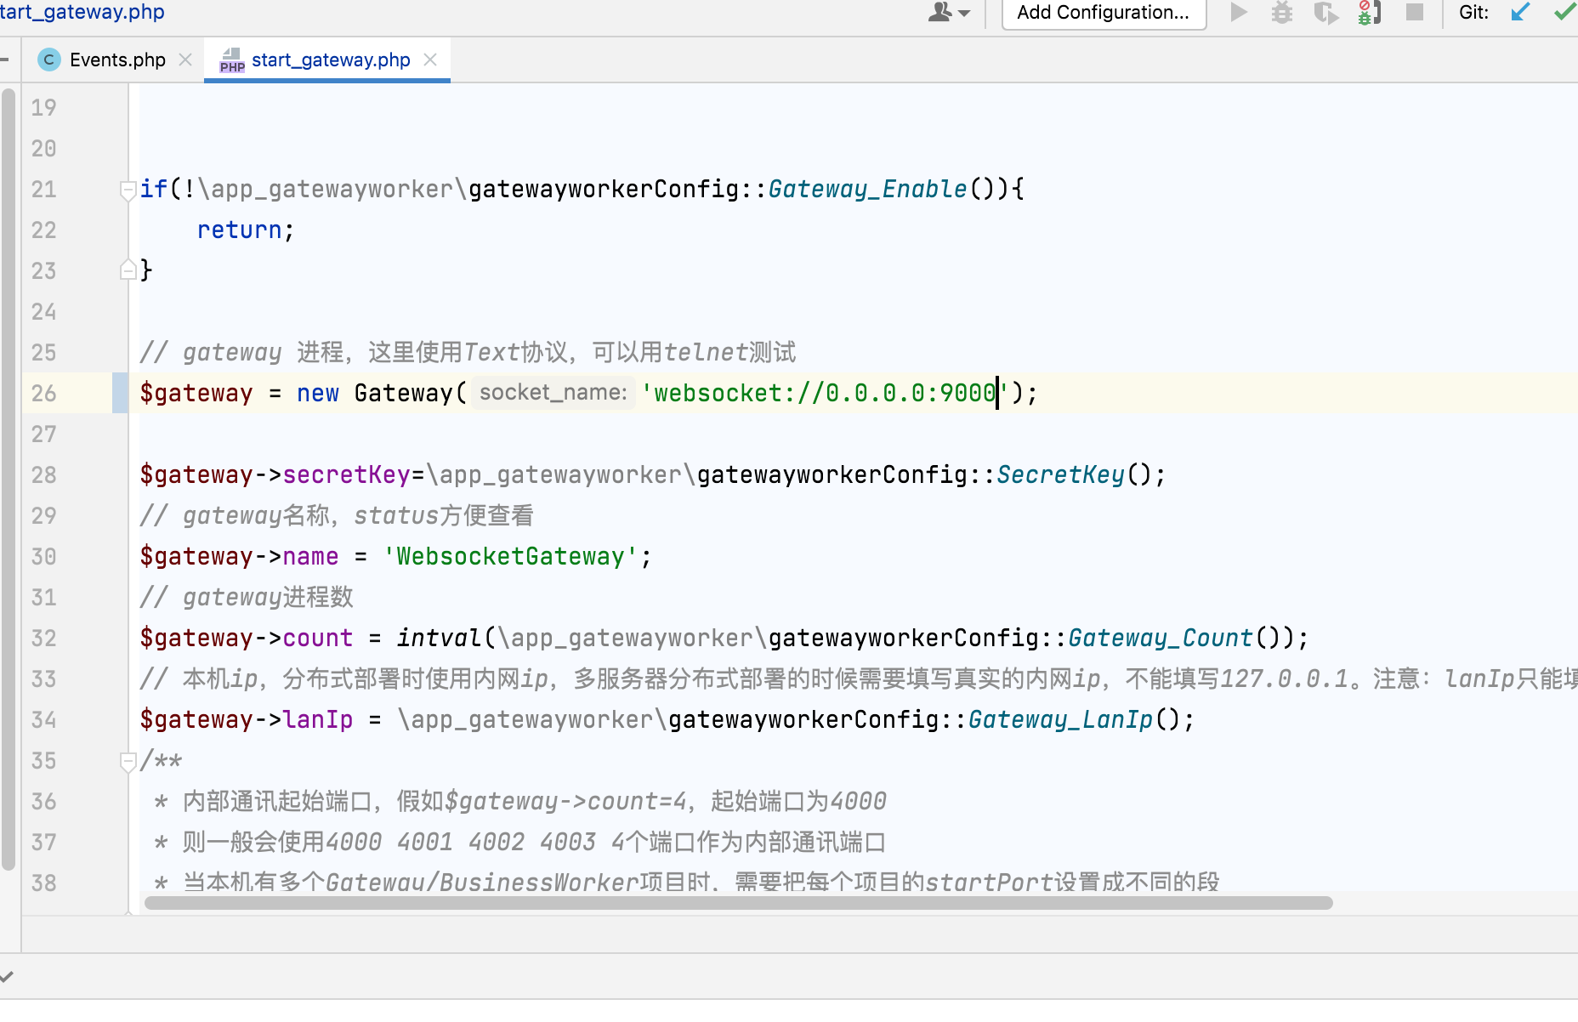
Task: Click the 'status' comment on line 29
Action: pyautogui.click(x=337, y=515)
